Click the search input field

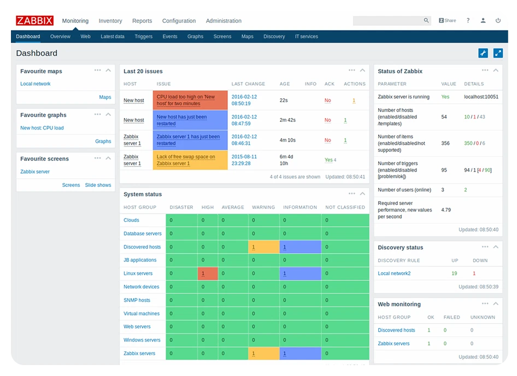click(x=388, y=20)
